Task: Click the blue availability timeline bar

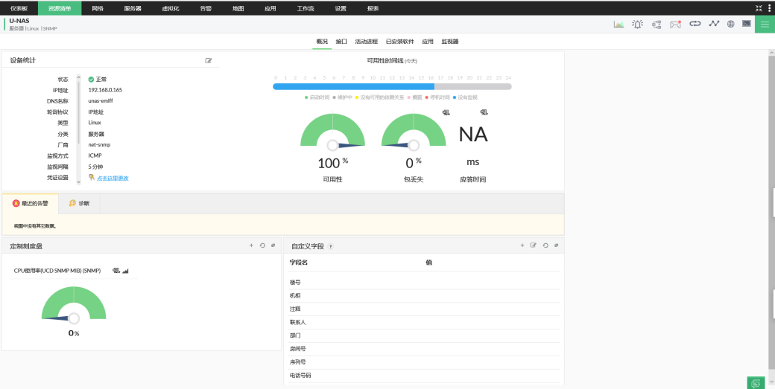Action: [353, 86]
